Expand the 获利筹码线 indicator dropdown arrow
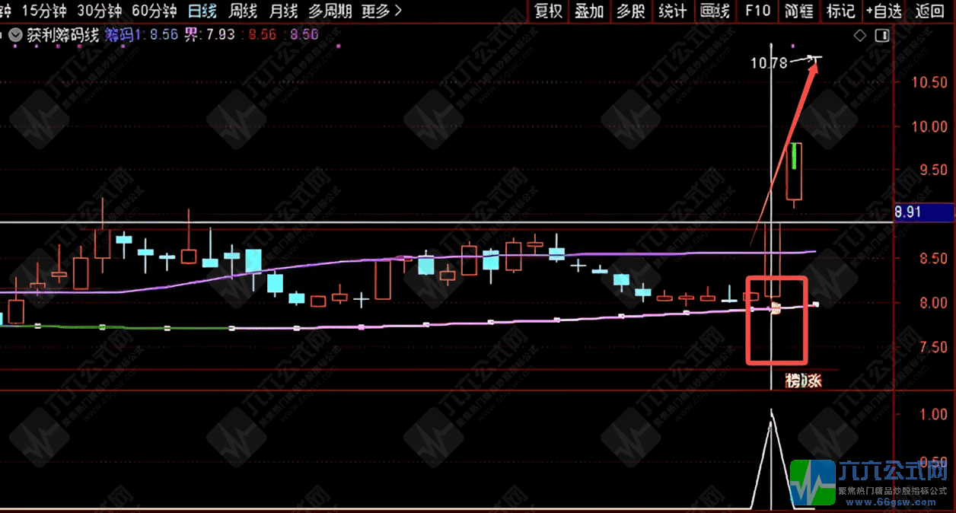Screen dimensions: 956x513 click(x=15, y=35)
